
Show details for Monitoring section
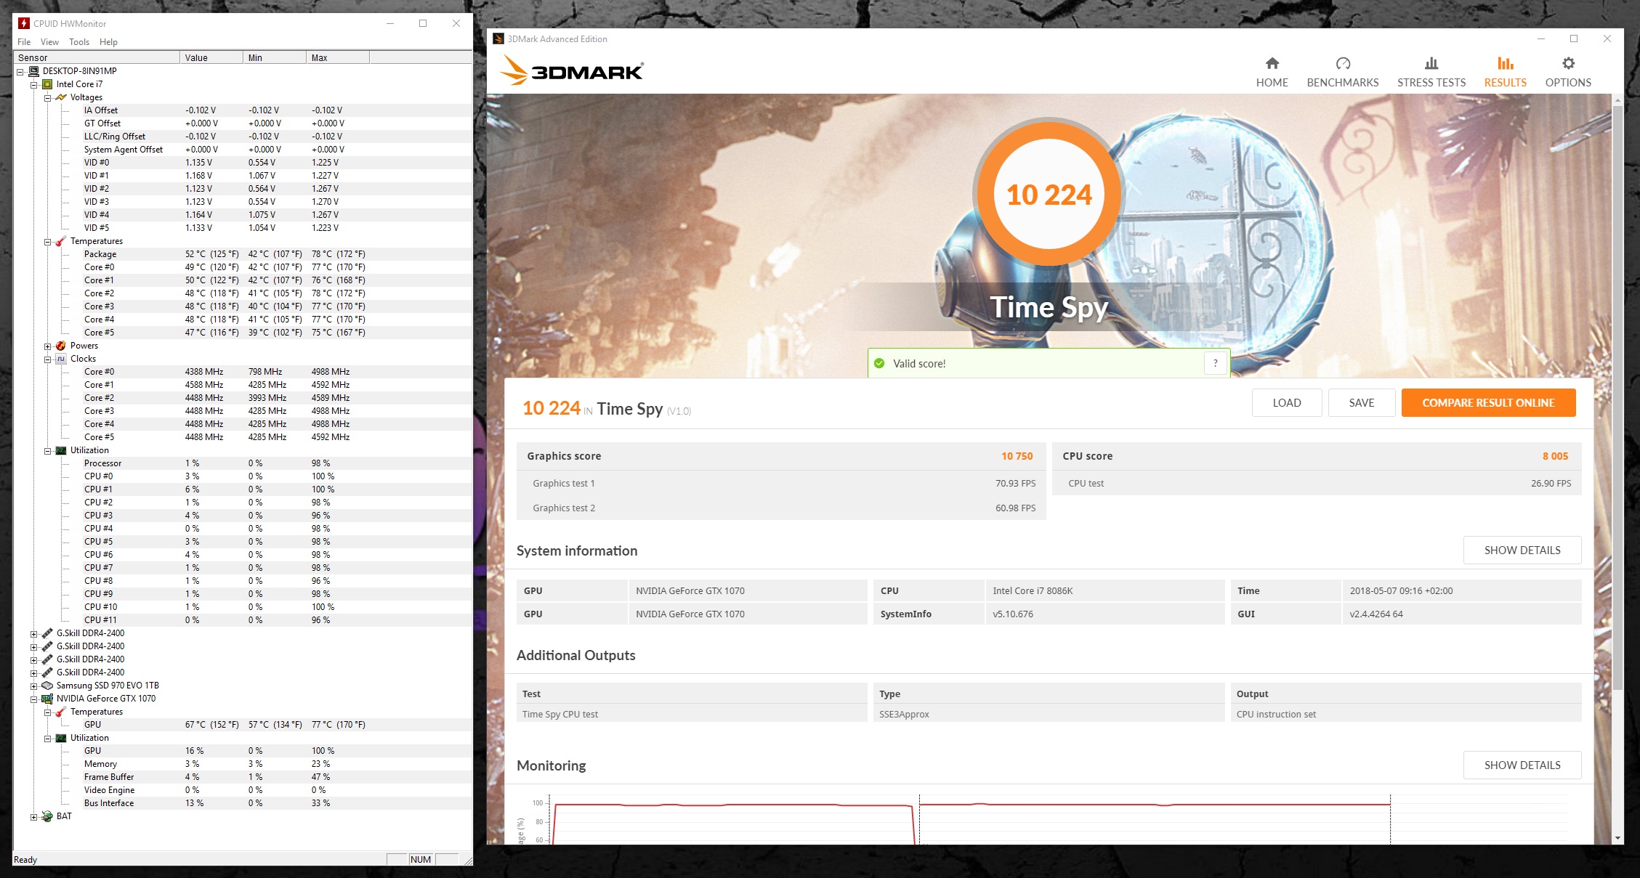[x=1522, y=765]
